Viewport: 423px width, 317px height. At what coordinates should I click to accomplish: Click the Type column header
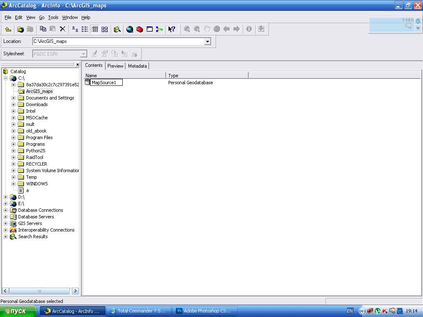(207, 76)
